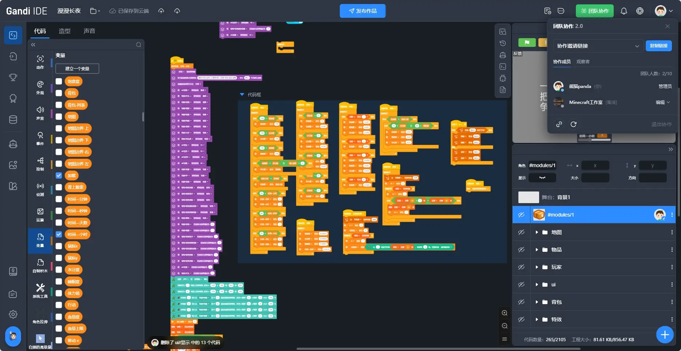Select the 代码 tab
Screen dimensions: 681x351
[x=40, y=31]
